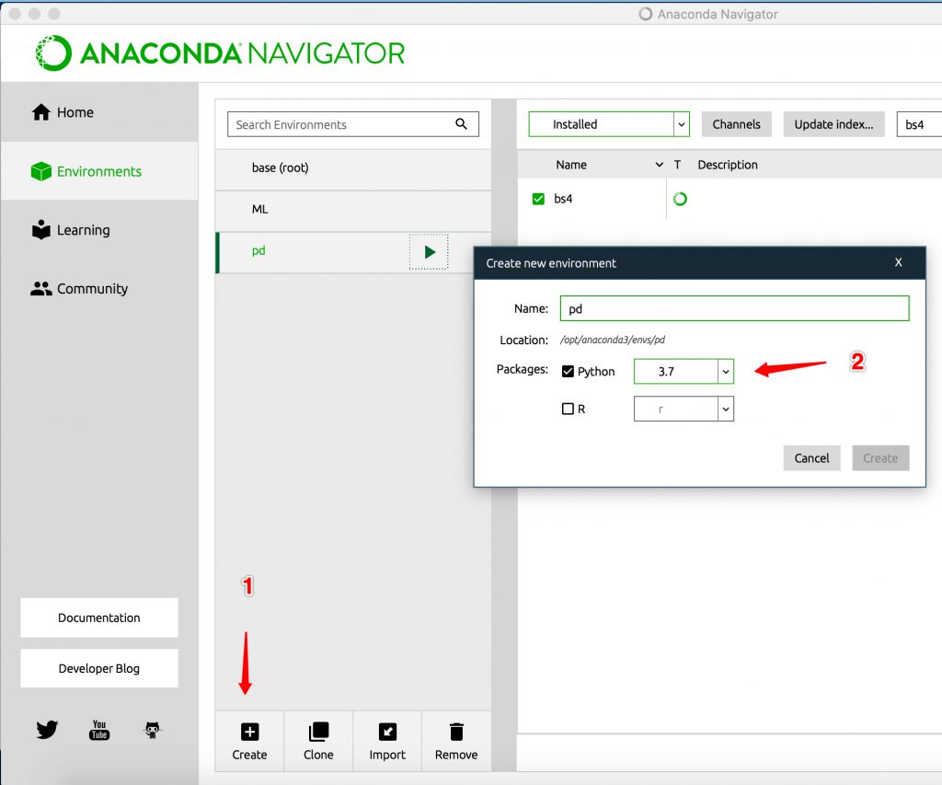Click the Create button in the dialog
Screen dimensions: 942x785
[x=880, y=458]
